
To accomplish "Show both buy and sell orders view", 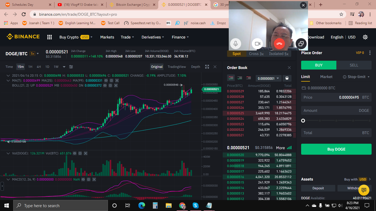I will (x=231, y=78).
